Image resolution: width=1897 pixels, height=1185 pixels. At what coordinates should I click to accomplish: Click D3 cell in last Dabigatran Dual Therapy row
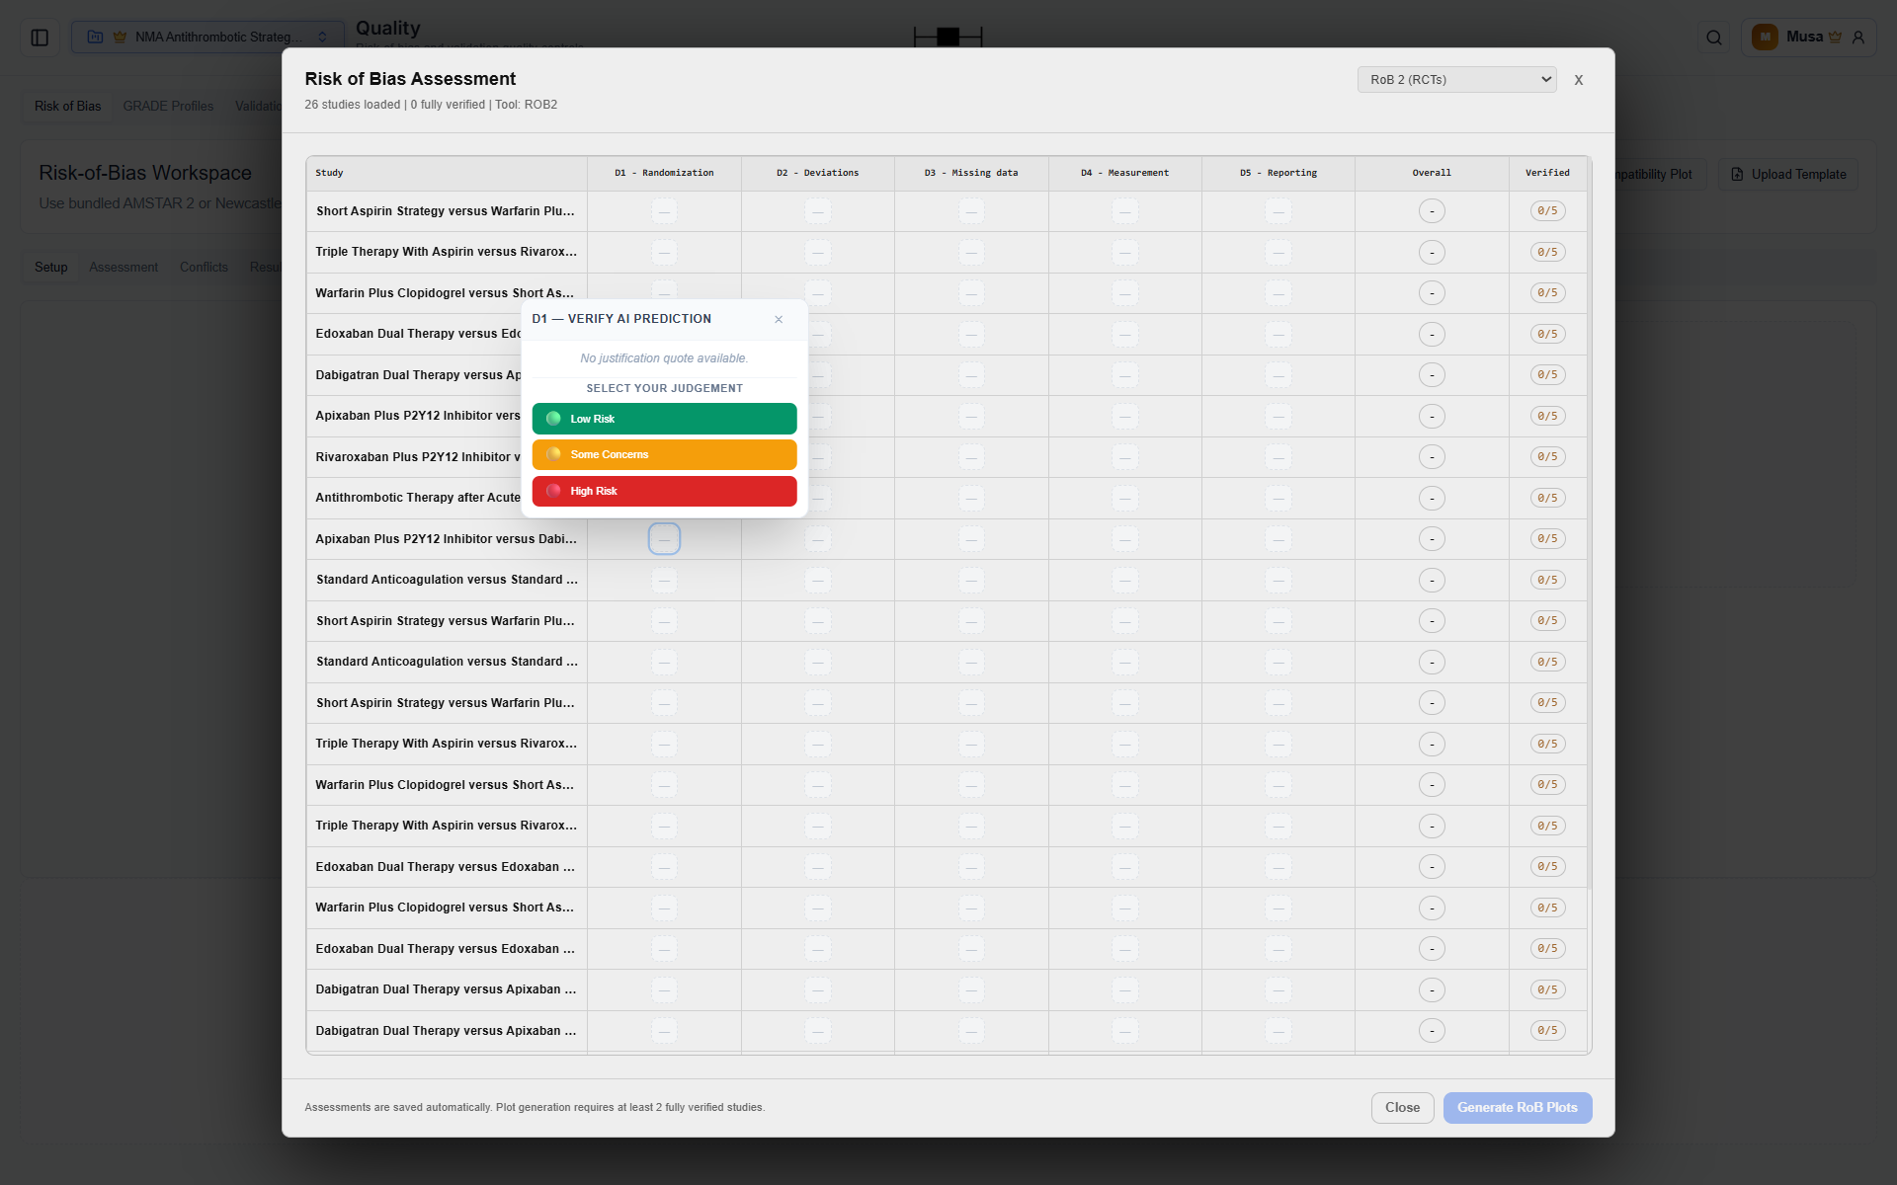pyautogui.click(x=971, y=1031)
